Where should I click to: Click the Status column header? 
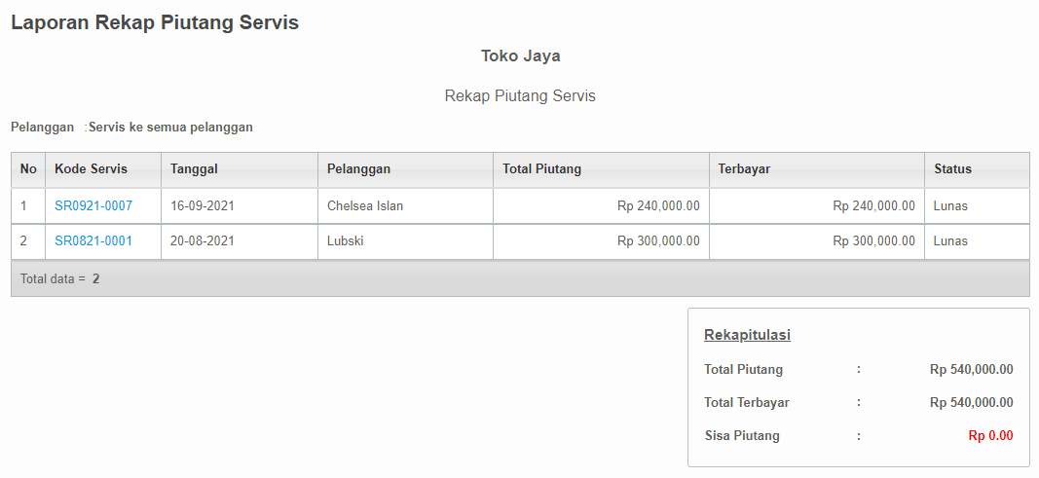[952, 168]
